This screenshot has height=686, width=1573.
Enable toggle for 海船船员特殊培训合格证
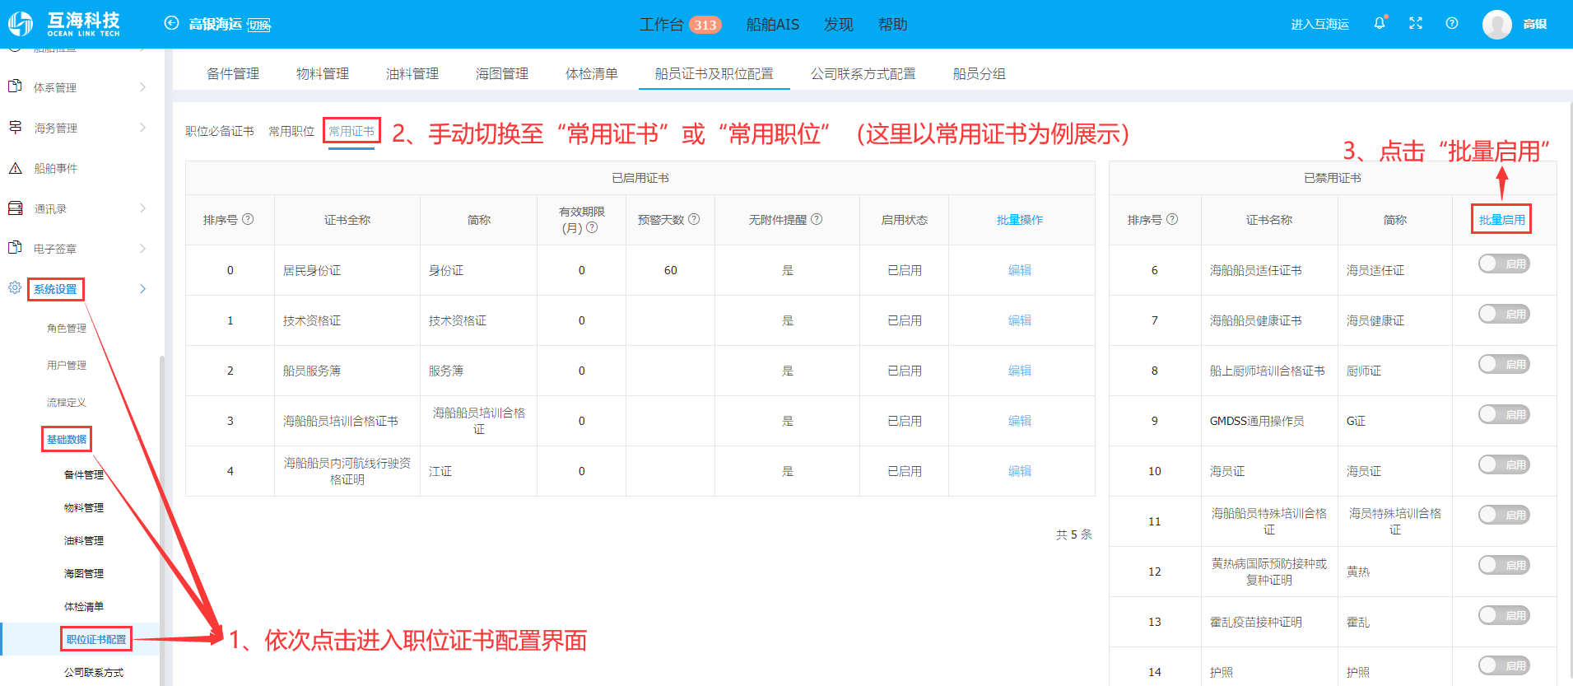[1504, 515]
